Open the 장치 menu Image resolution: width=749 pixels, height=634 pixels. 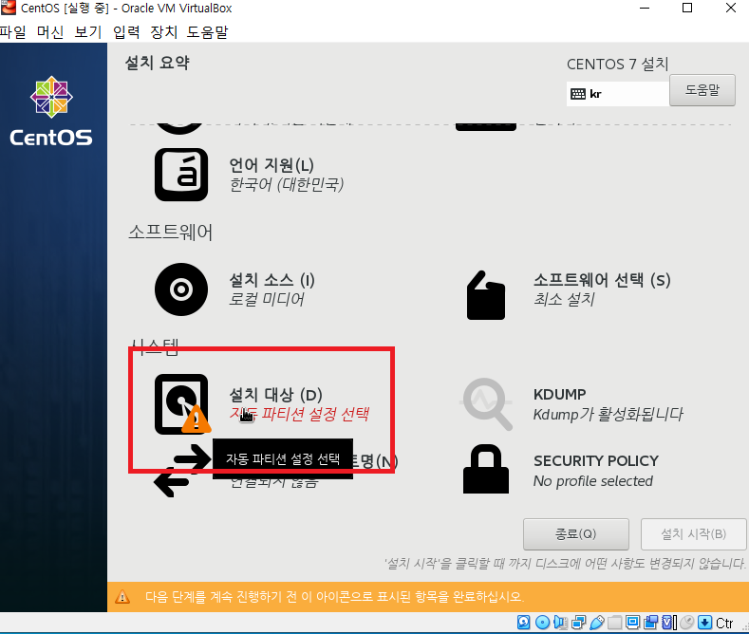click(164, 32)
